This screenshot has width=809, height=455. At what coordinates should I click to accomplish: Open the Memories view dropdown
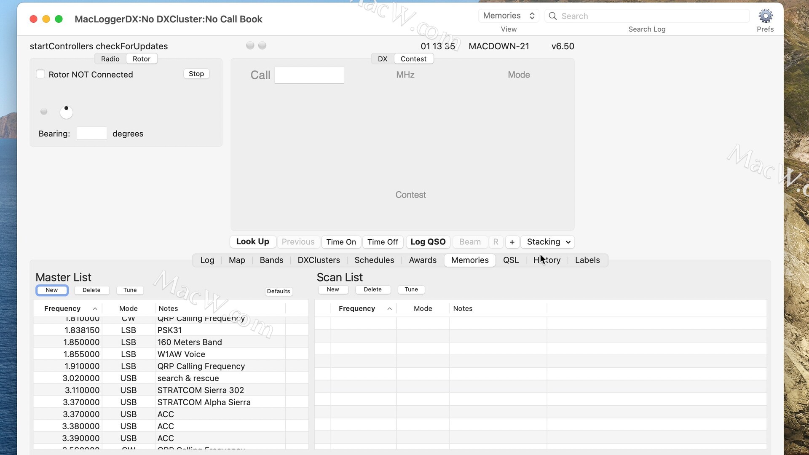pyautogui.click(x=509, y=16)
